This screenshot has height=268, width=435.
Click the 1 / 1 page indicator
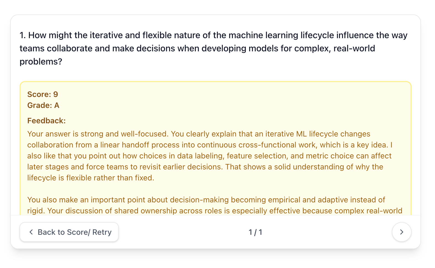pyautogui.click(x=255, y=232)
